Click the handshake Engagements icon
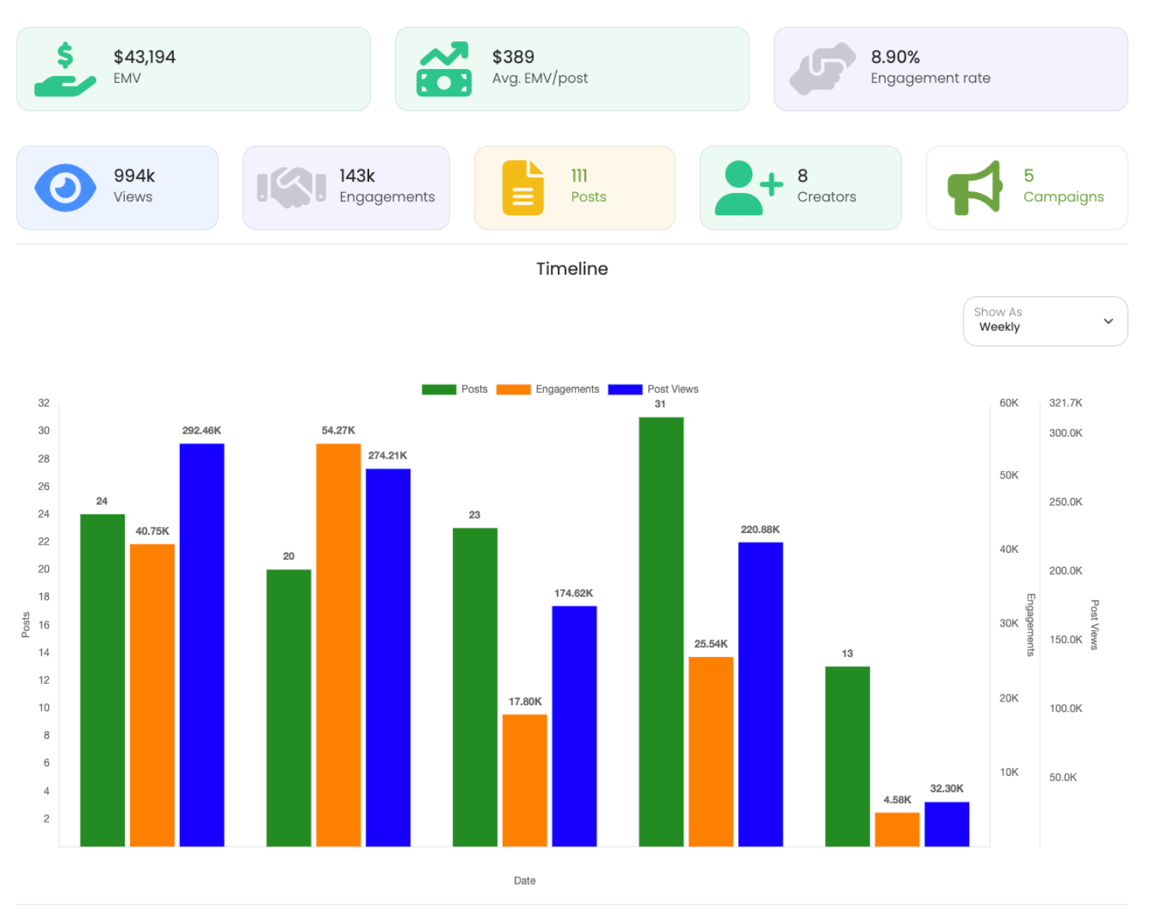 tap(291, 188)
